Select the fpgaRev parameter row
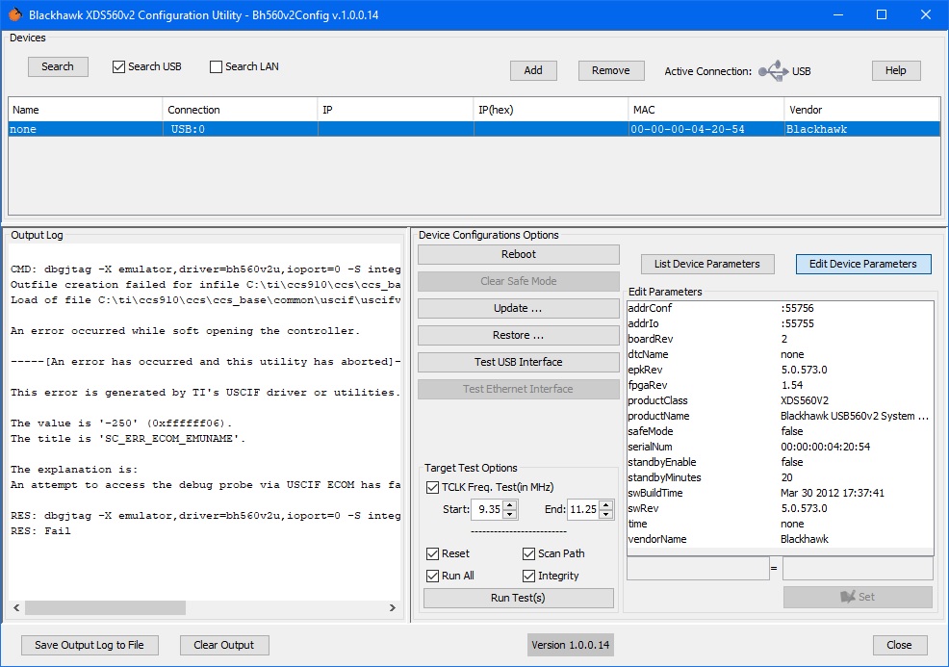This screenshot has width=949, height=667. point(781,386)
